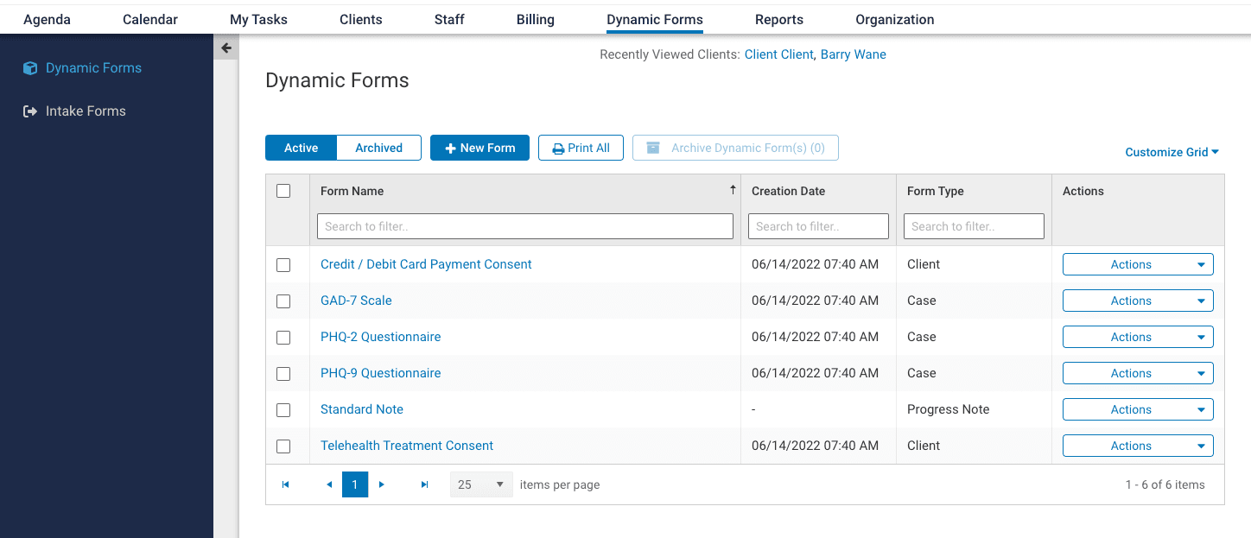1251x538 pixels.
Task: Open the Billing menu in top navigation
Action: pyautogui.click(x=535, y=19)
